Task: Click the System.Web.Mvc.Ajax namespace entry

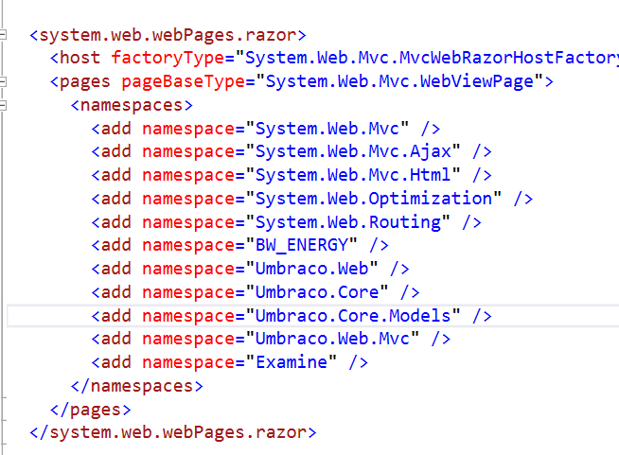Action: (353, 151)
